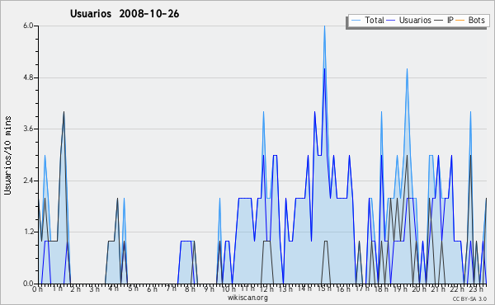
Task: Click the dark blue Usuarios legend line
Action: pos(391,21)
